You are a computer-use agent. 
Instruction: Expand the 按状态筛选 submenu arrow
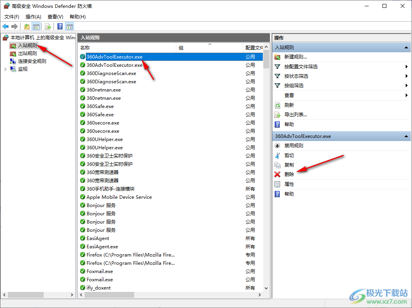tap(406, 76)
